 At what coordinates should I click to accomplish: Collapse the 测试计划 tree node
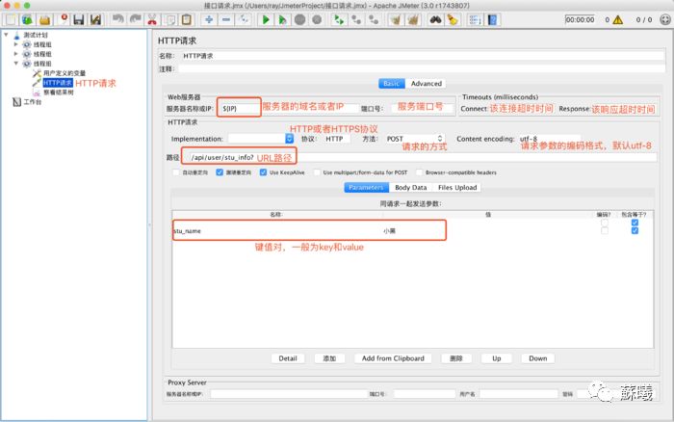(6, 35)
